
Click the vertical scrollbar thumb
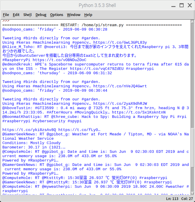192,148
